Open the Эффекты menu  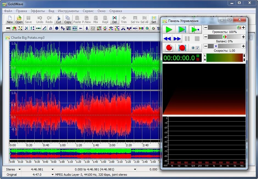point(38,11)
